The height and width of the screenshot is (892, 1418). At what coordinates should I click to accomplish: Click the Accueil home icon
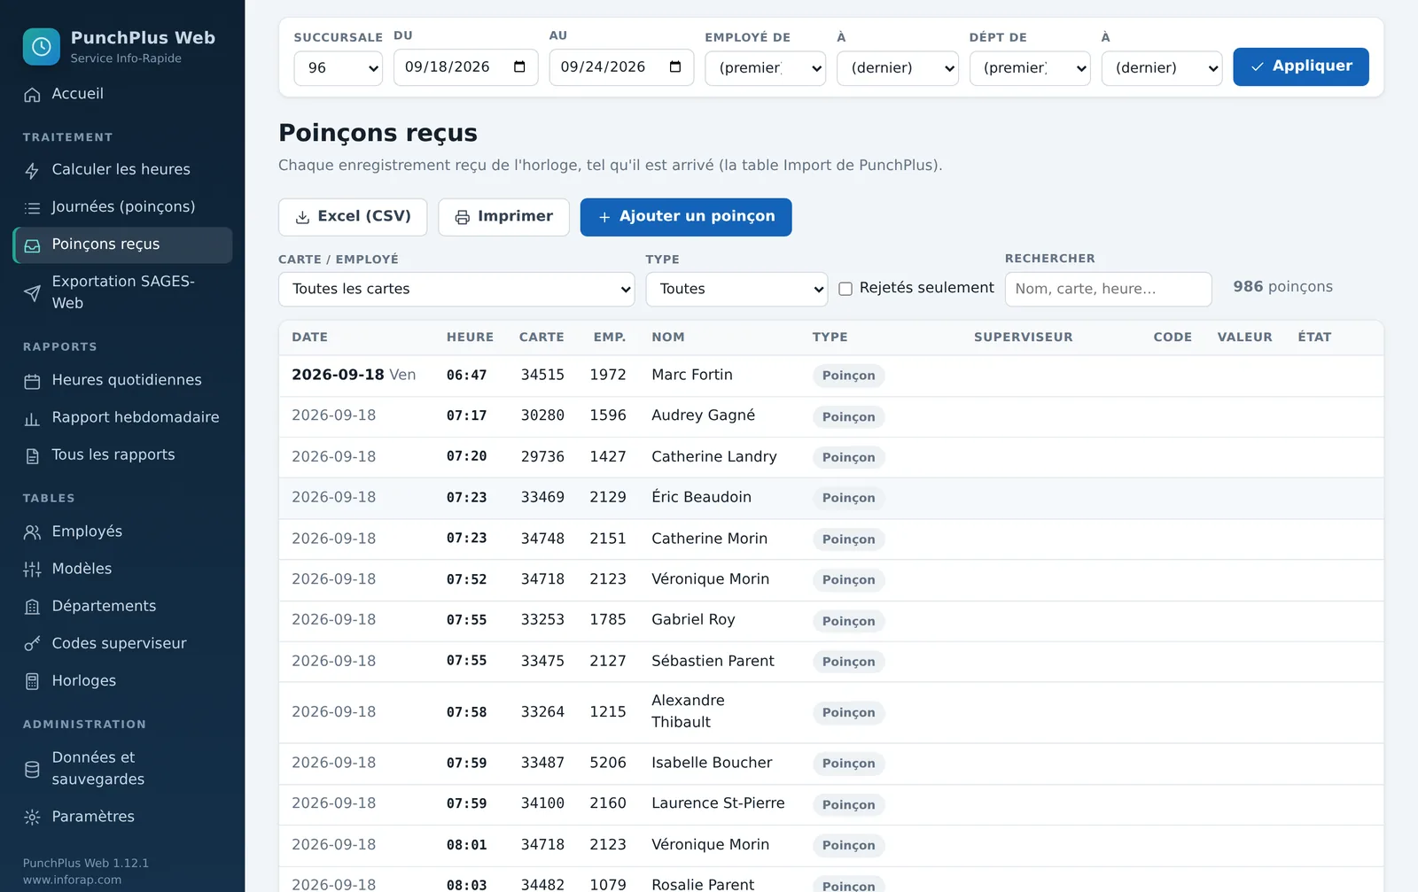tap(32, 95)
